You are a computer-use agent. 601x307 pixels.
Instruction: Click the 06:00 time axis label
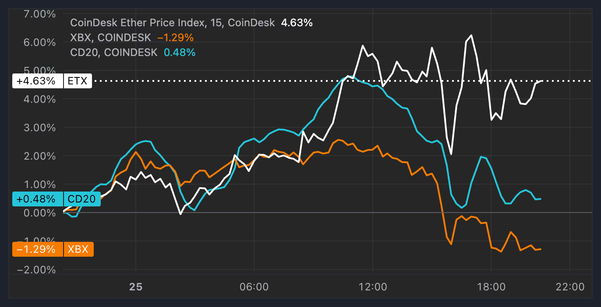click(x=254, y=287)
